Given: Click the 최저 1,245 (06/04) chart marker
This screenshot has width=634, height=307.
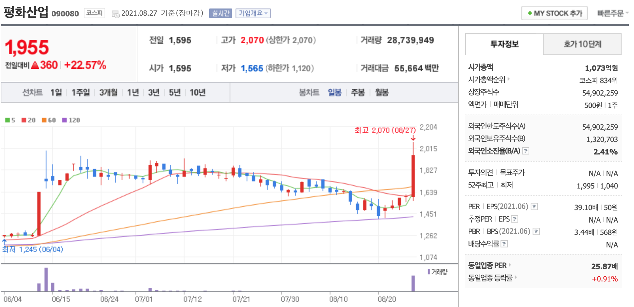Looking at the screenshot, I should click(33, 249).
